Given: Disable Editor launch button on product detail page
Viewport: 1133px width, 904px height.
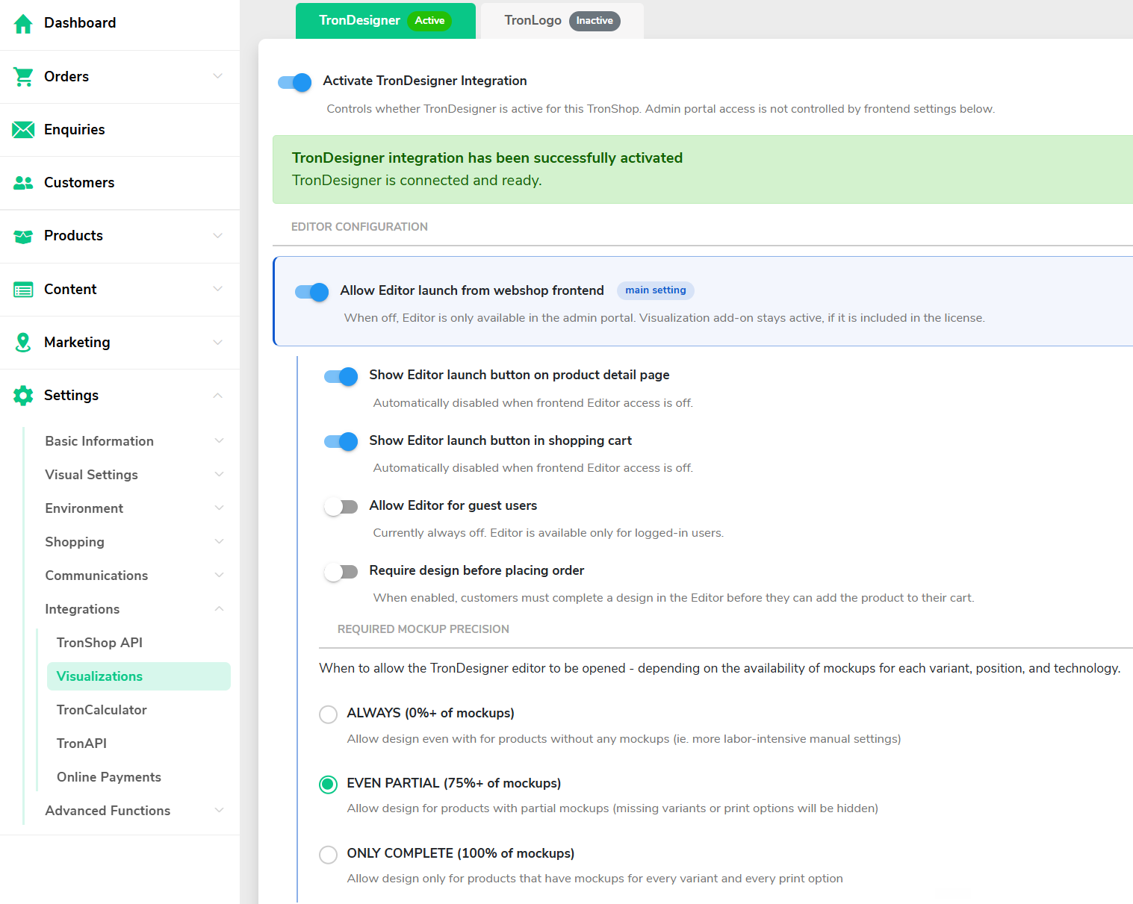Looking at the screenshot, I should point(341,376).
